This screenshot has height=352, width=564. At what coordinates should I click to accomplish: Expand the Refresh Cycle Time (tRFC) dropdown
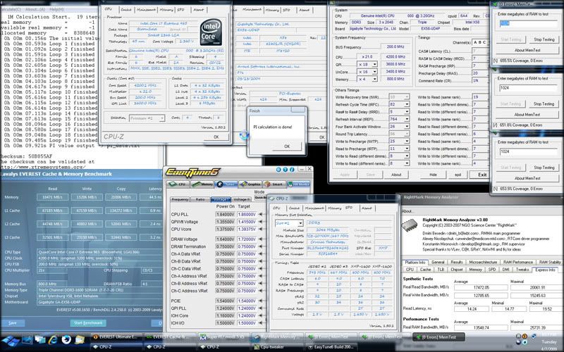(407, 104)
